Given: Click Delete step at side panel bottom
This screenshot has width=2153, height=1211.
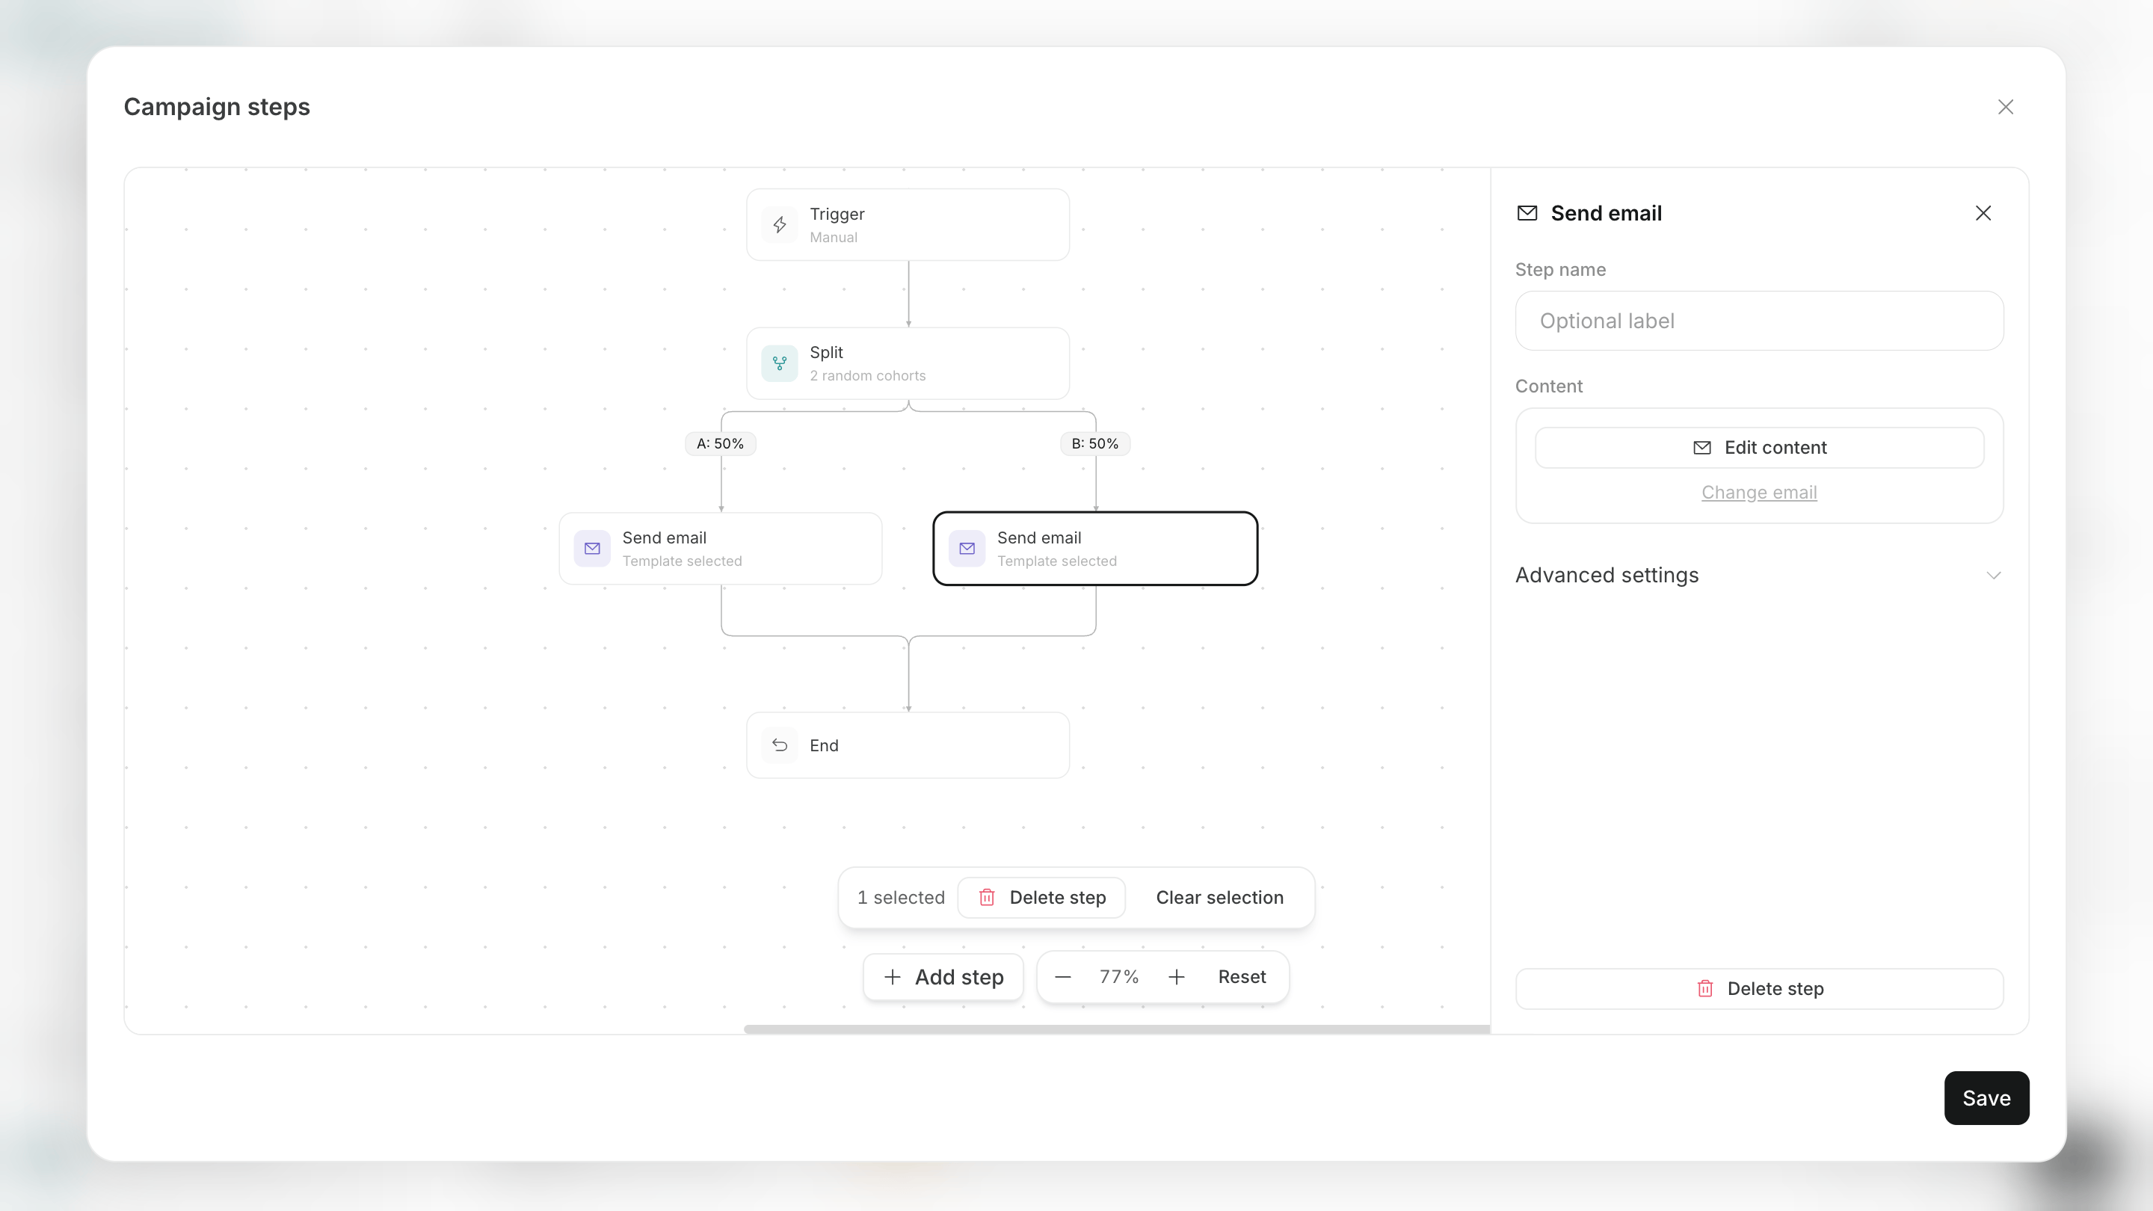Looking at the screenshot, I should click(1758, 989).
